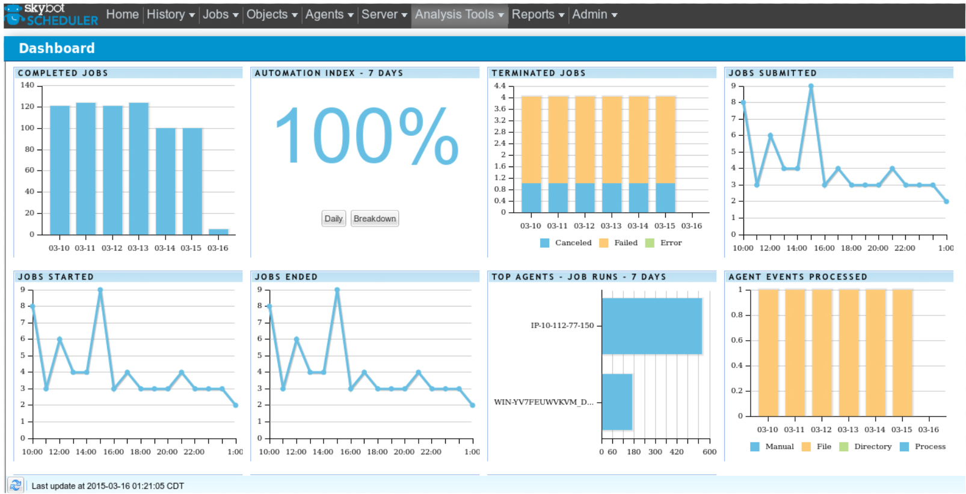Click the Error legend swatch in Terminated Jobs

(x=650, y=243)
